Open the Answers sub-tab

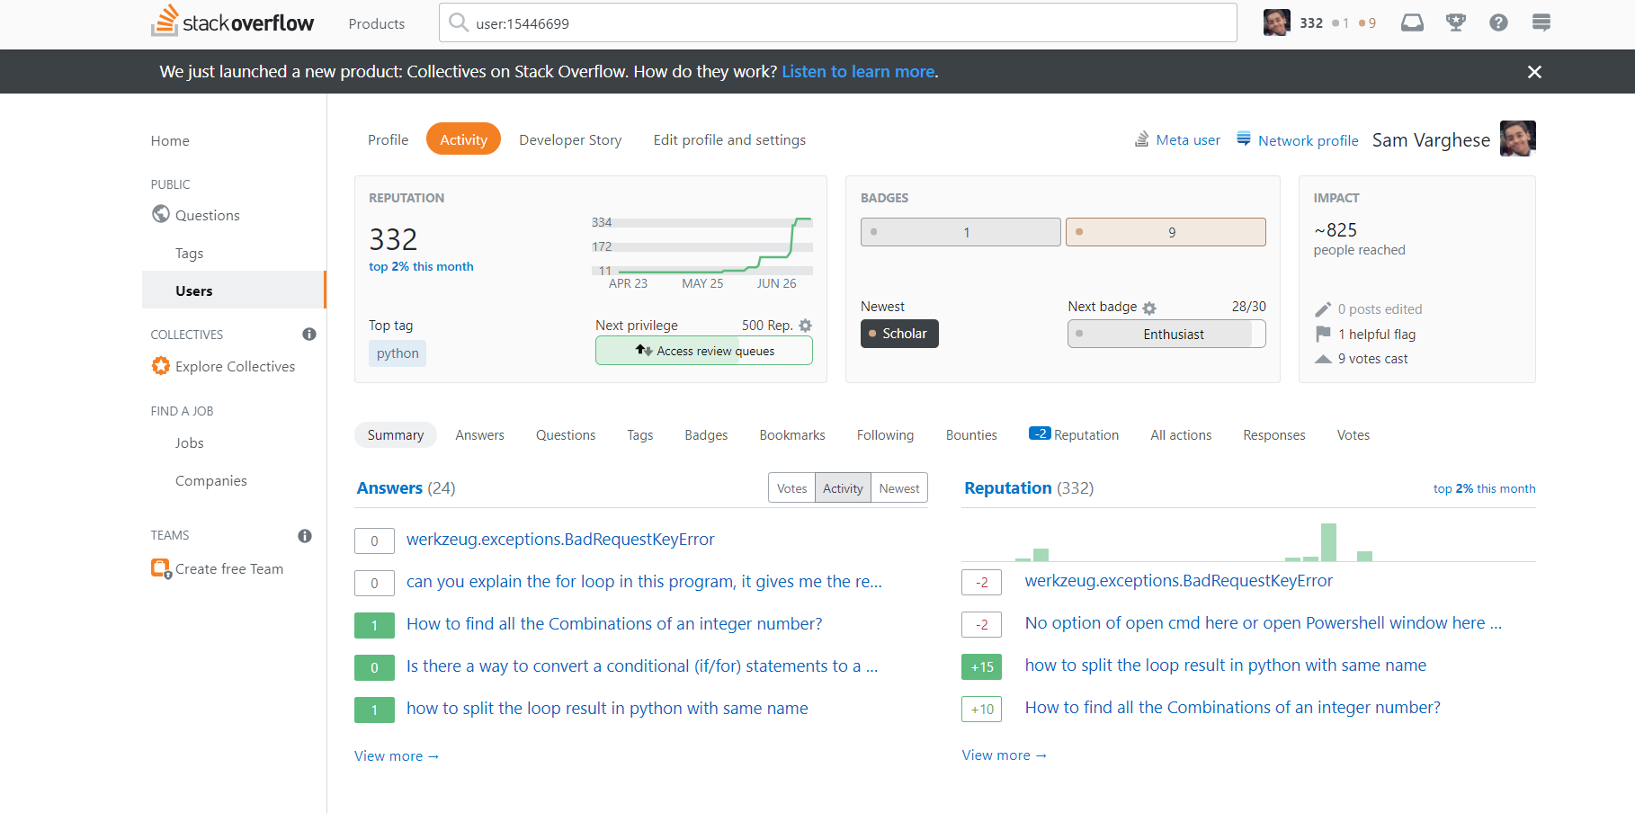pyautogui.click(x=479, y=434)
